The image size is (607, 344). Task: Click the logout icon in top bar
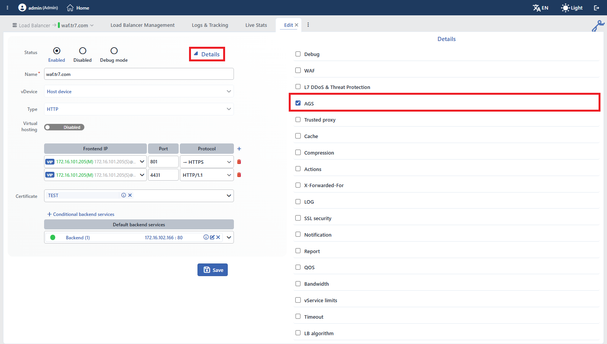pos(596,8)
